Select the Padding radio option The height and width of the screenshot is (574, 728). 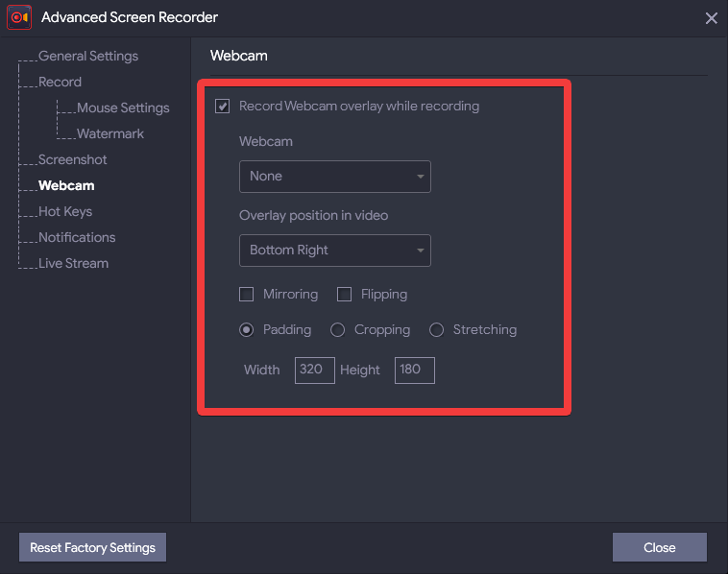click(246, 330)
